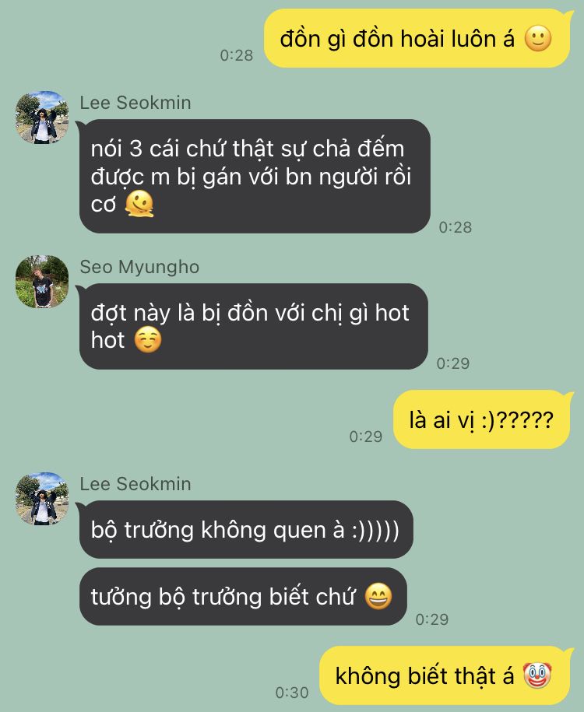Select the yellow 'là ai vị :)?????' bubble
This screenshot has height=712, width=584.
(481, 419)
